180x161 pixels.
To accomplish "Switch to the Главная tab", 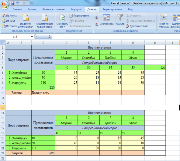I will (17, 9).
